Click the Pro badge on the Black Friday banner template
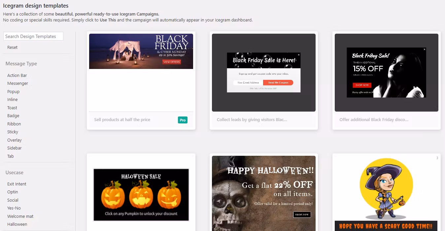The width and height of the screenshot is (445, 231). point(183,120)
